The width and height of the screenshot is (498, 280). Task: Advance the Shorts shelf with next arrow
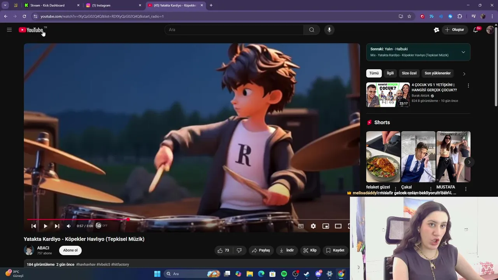[469, 162]
